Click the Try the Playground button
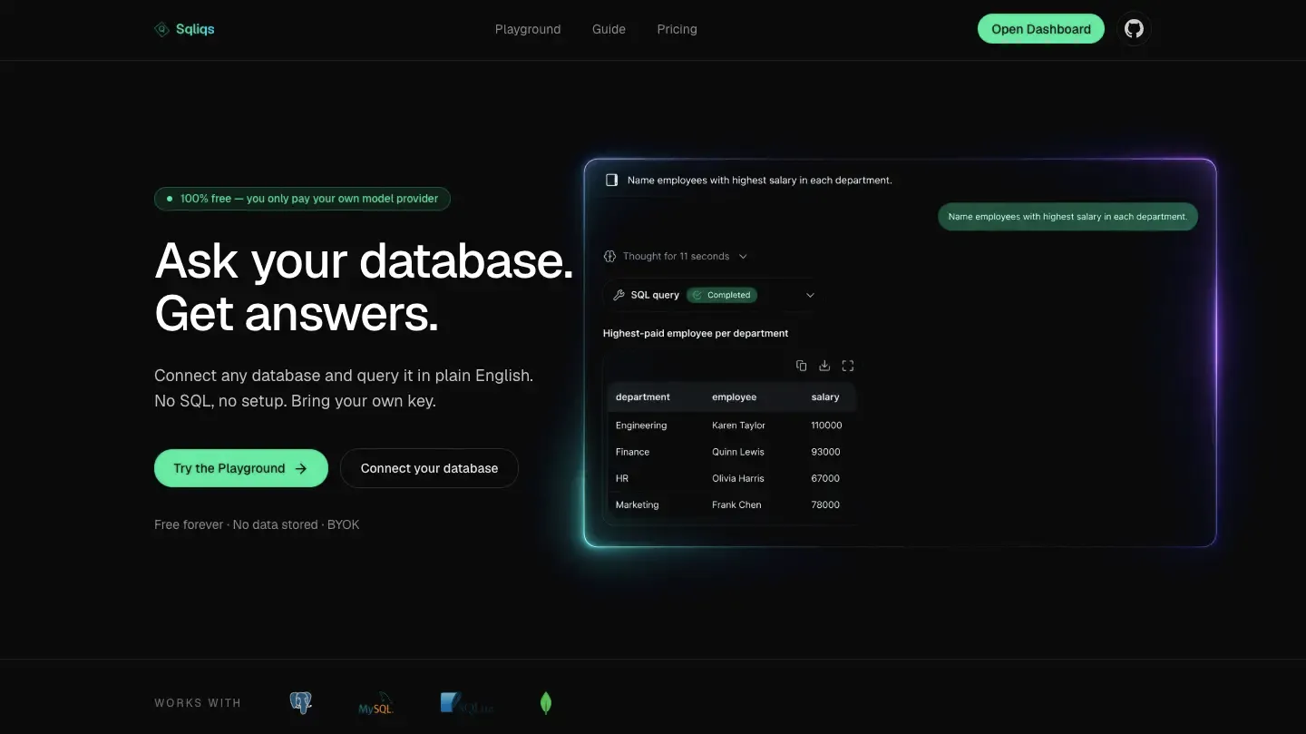 click(x=241, y=468)
